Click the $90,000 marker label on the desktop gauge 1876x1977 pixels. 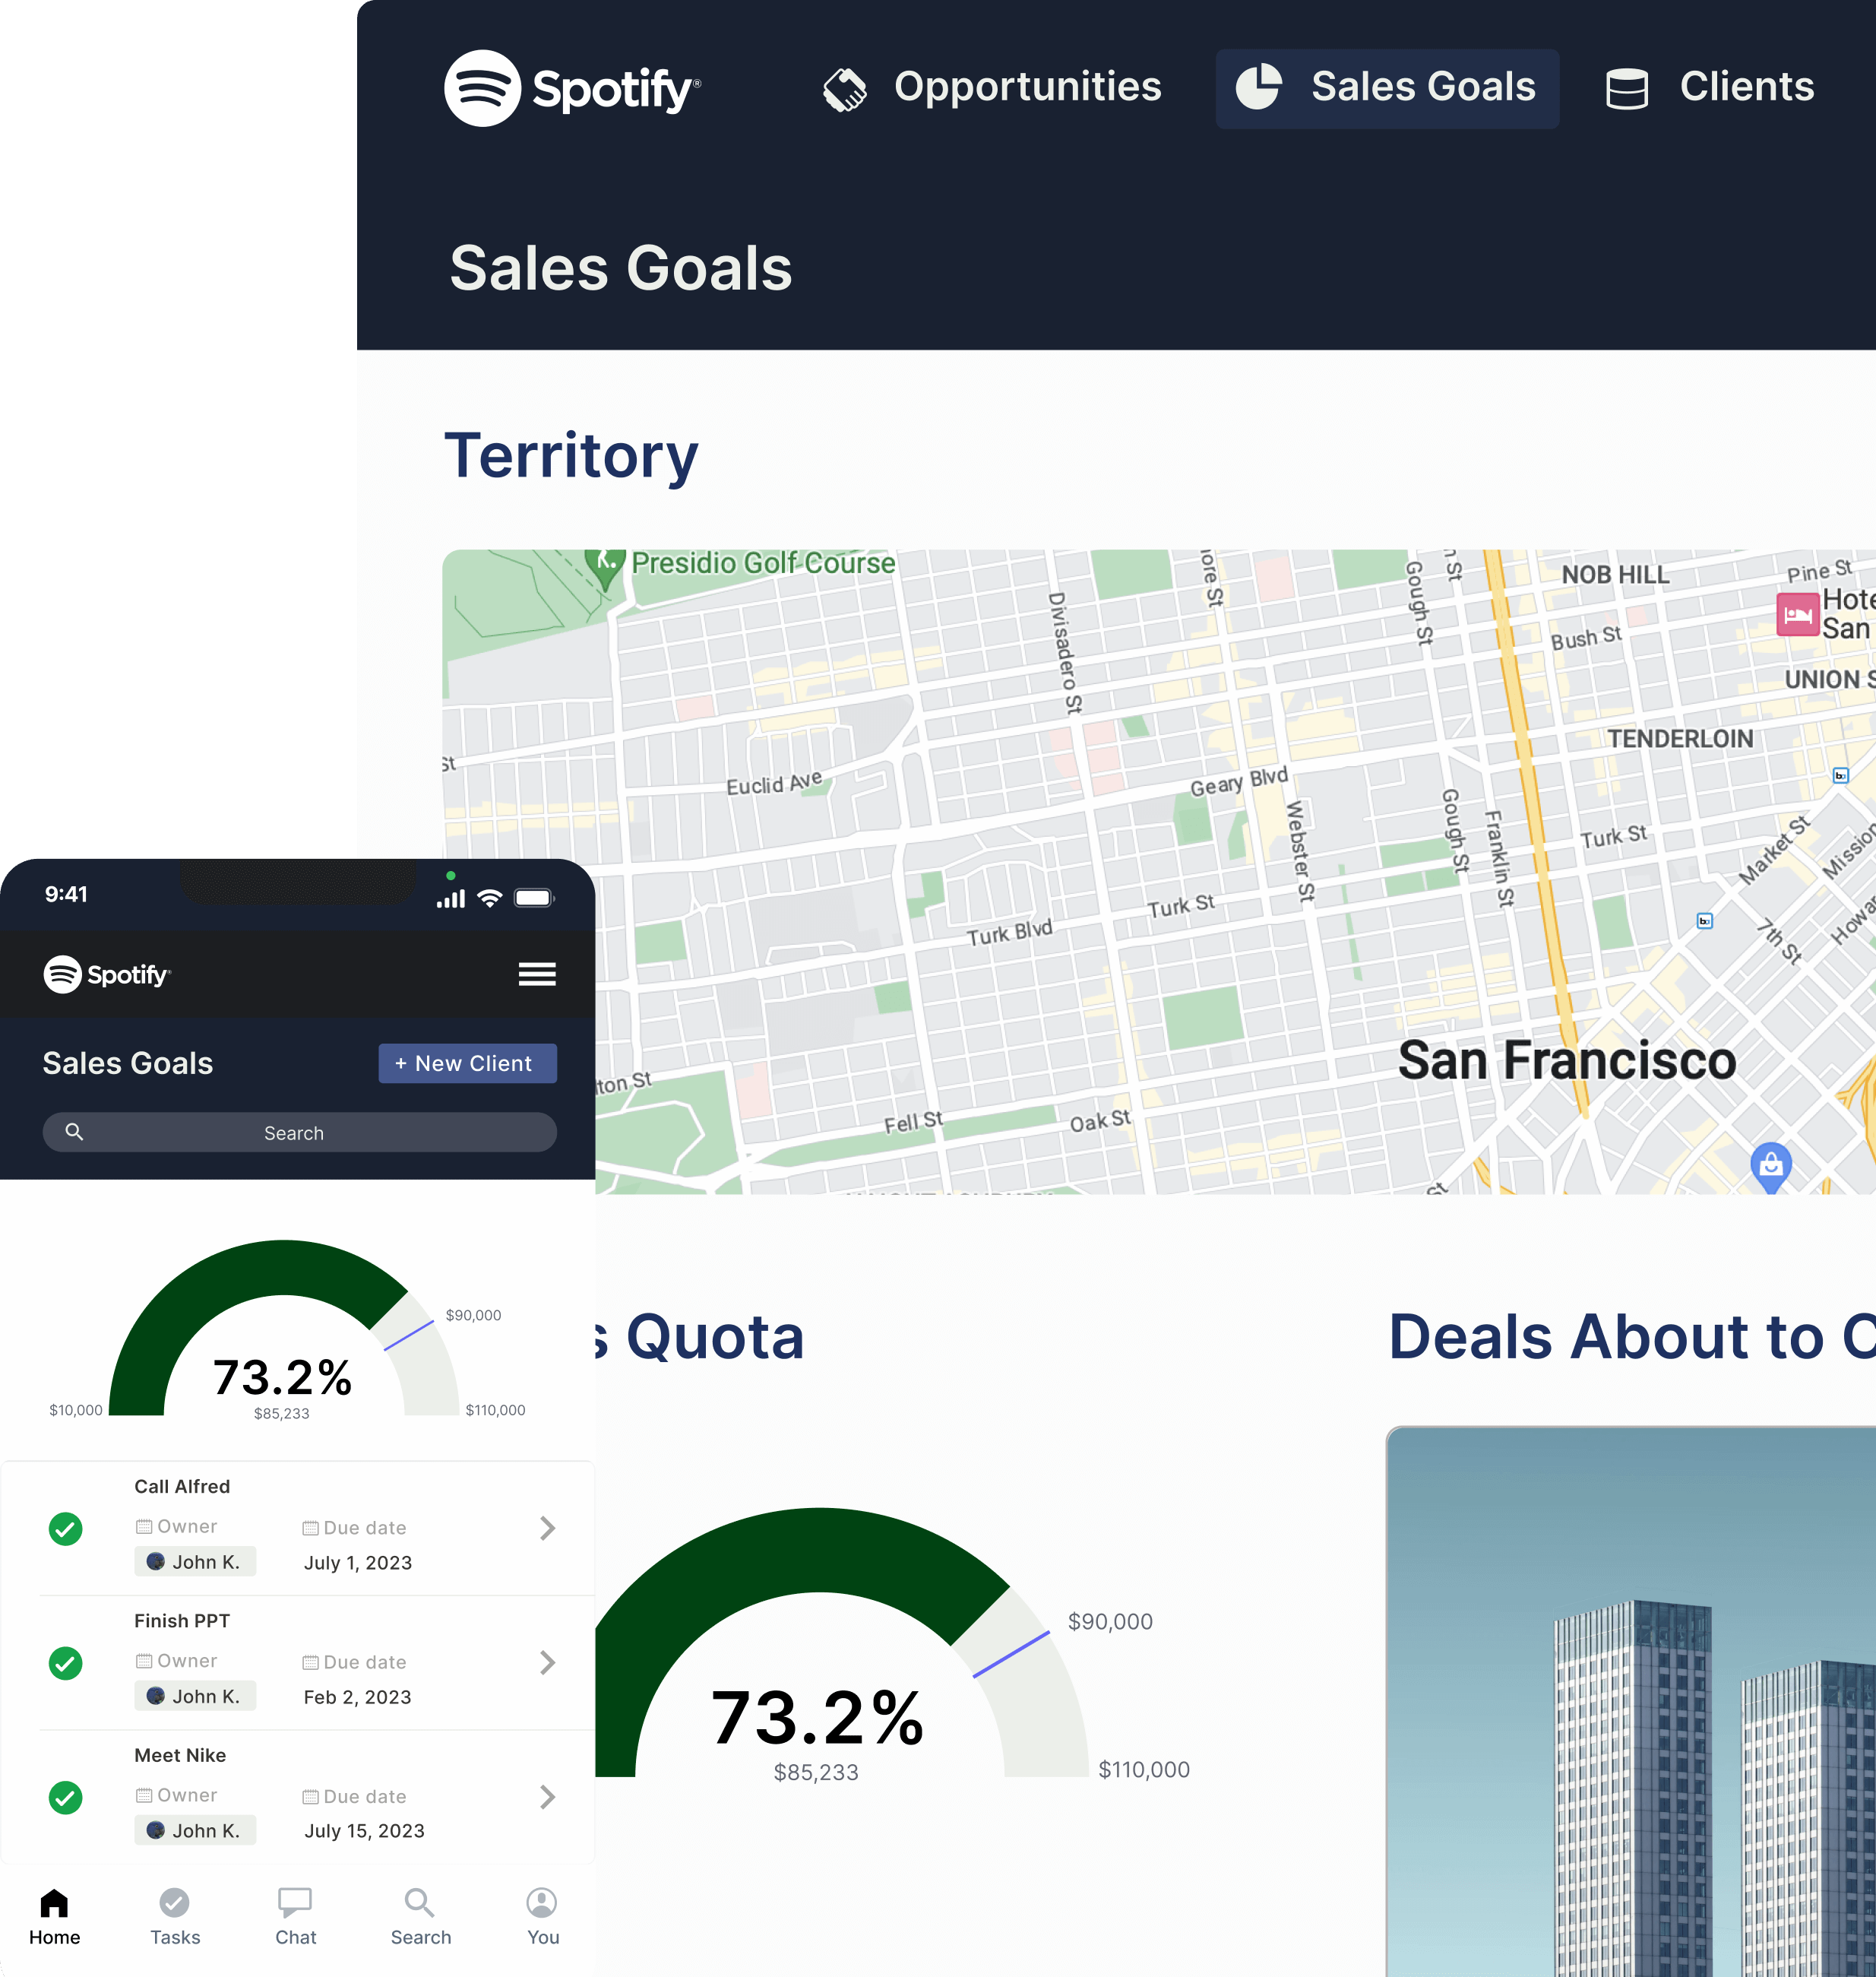click(x=1110, y=1622)
